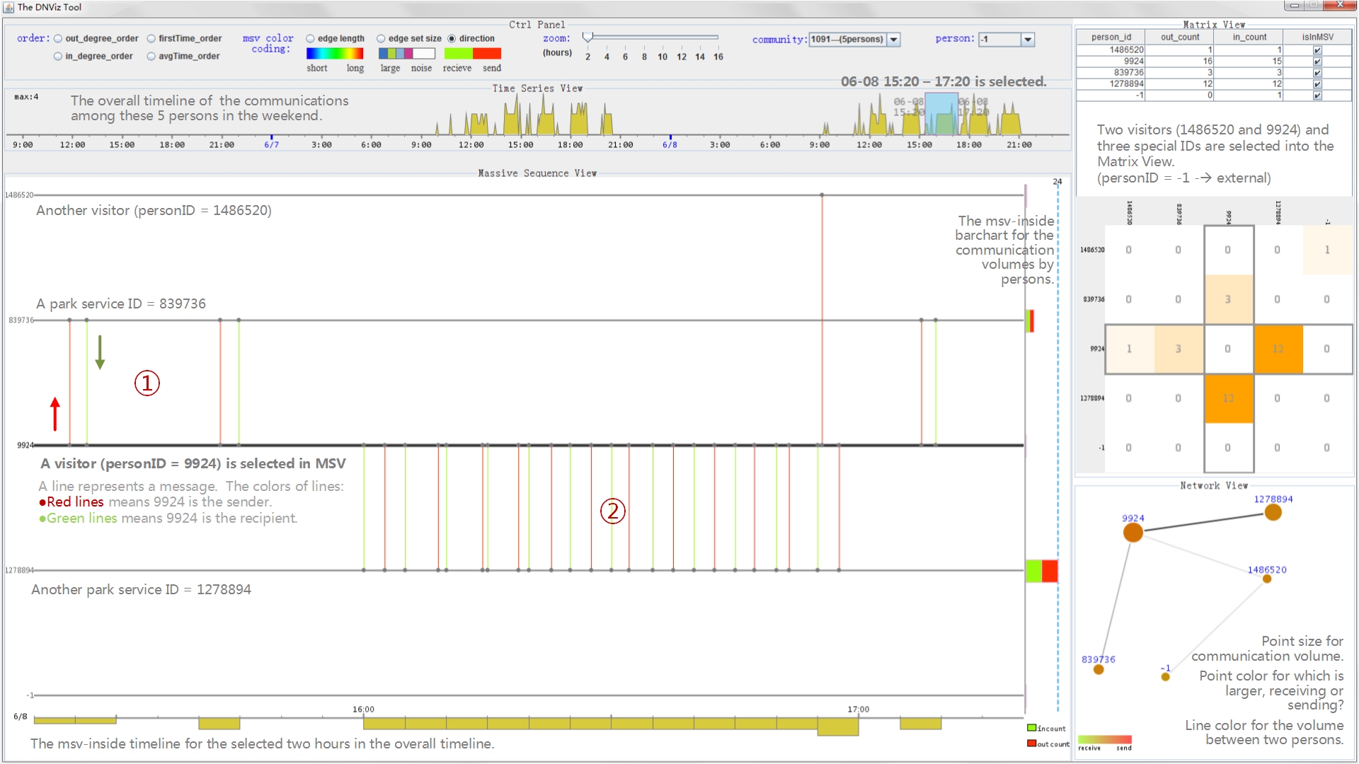Click the 6/7 date marker on timeline
This screenshot has width=1359, height=764.
pyautogui.click(x=271, y=144)
